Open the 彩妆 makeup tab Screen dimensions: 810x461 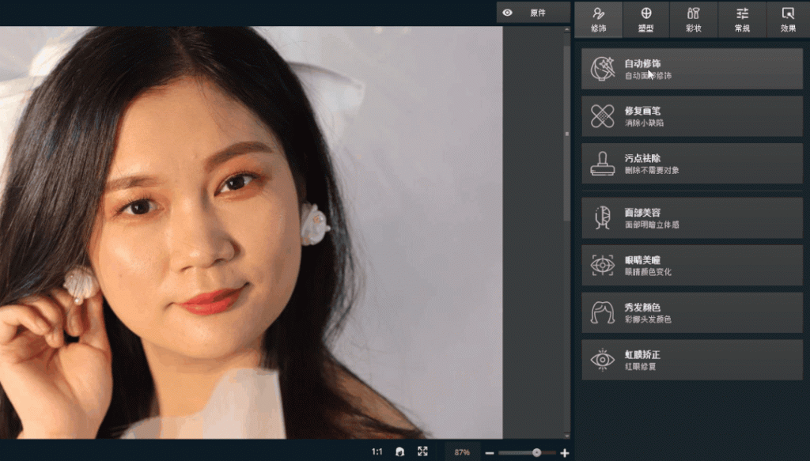(x=694, y=19)
